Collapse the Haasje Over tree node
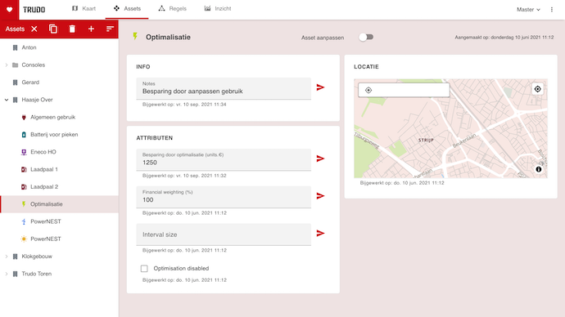This screenshot has height=317, width=565. [6, 100]
